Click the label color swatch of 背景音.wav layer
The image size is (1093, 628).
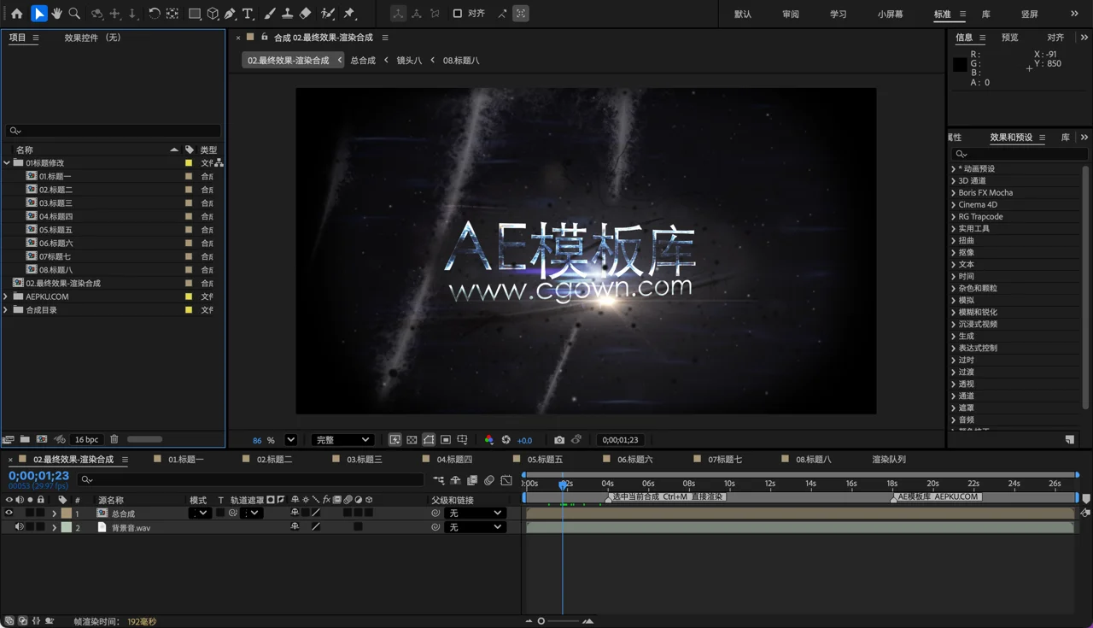pyautogui.click(x=67, y=527)
